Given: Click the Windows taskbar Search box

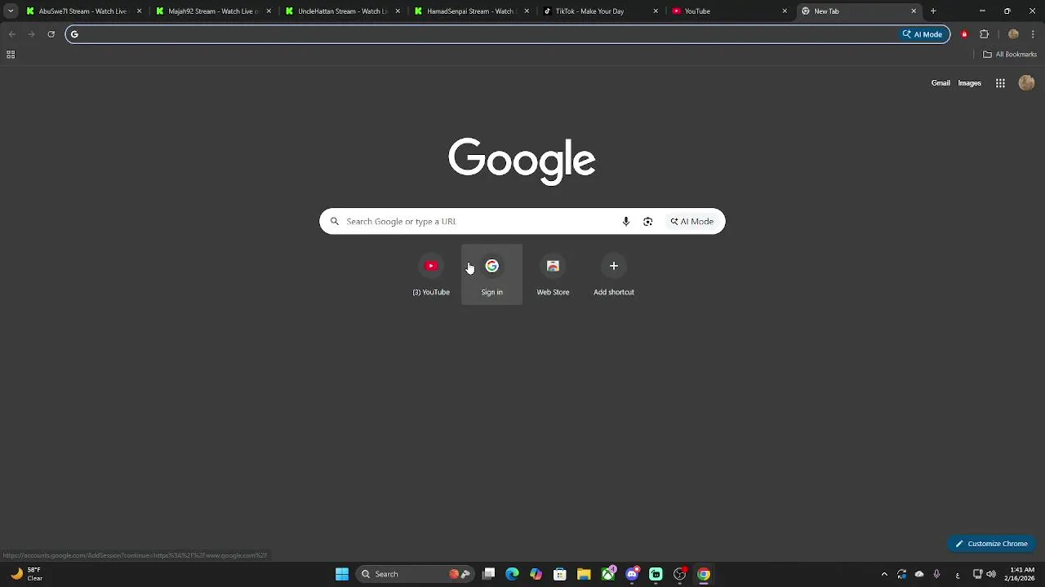Looking at the screenshot, I should tap(416, 574).
